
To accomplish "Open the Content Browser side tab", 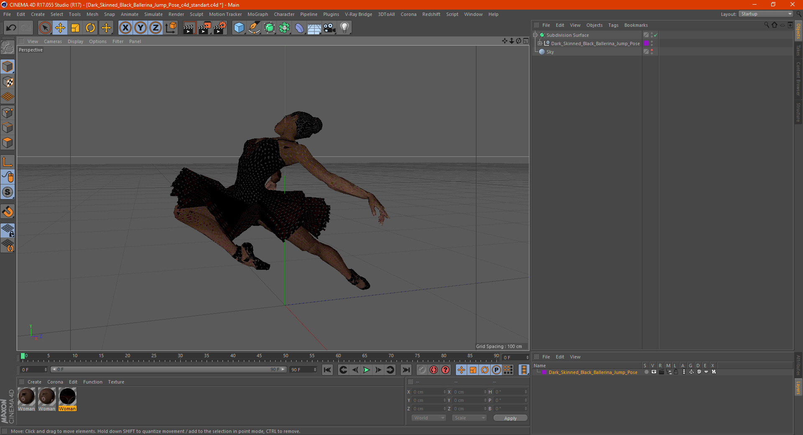I will (798, 79).
